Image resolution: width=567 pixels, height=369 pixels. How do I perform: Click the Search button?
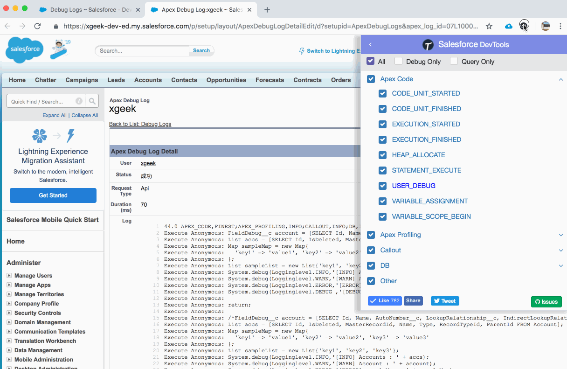tap(201, 50)
